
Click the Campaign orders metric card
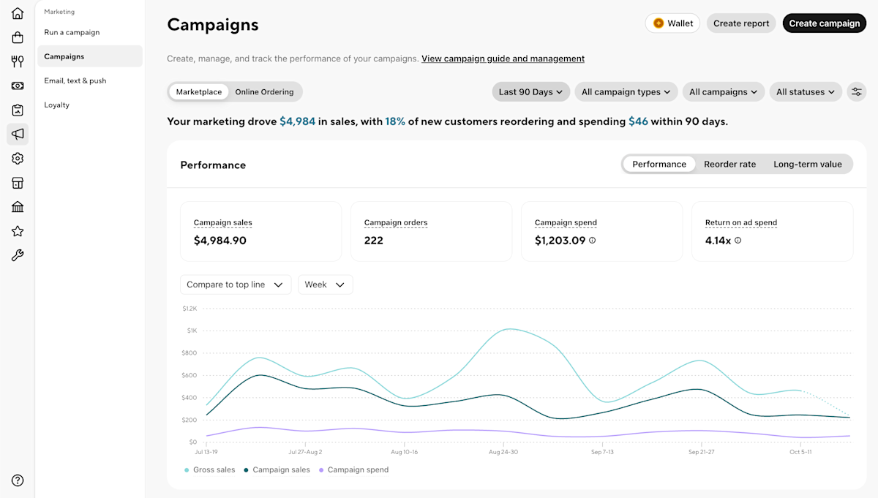[431, 231]
